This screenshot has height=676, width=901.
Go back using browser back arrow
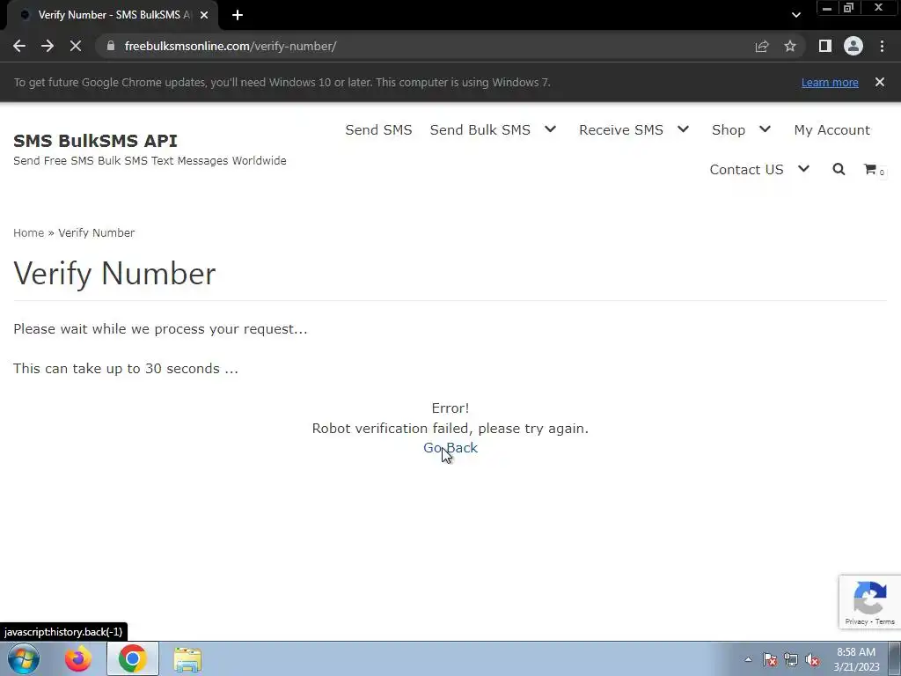click(19, 46)
